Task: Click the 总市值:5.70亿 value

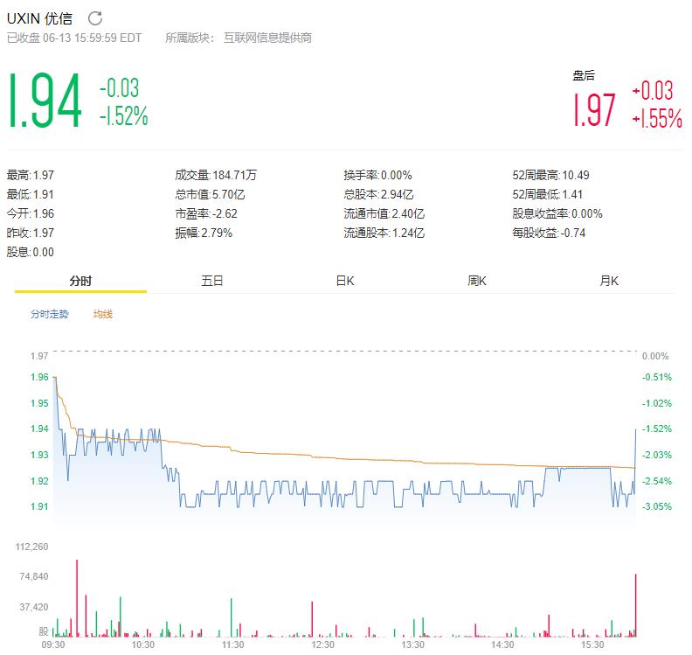Action: click(210, 194)
